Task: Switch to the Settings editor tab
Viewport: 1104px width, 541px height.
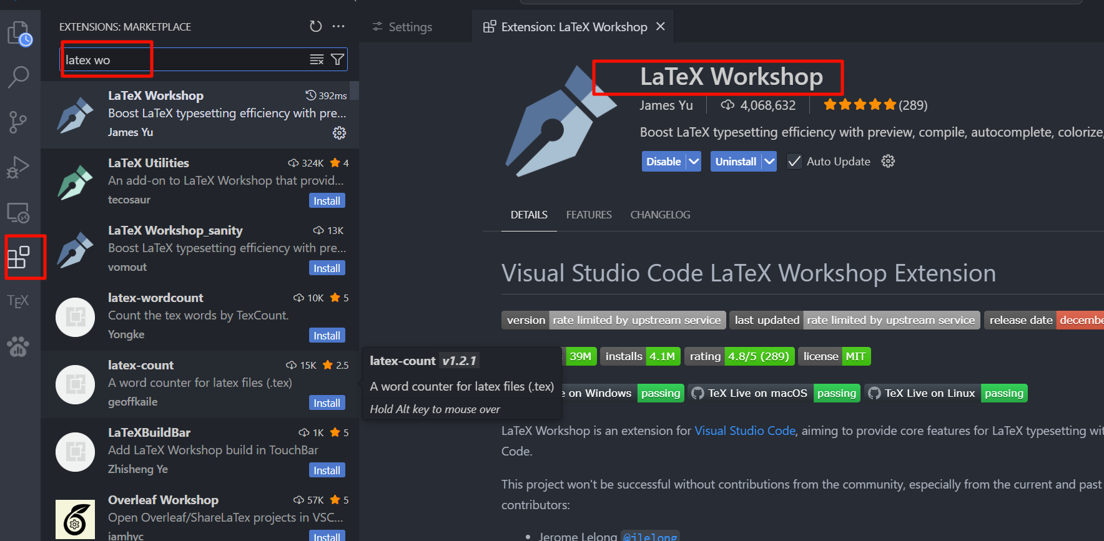Action: (402, 27)
